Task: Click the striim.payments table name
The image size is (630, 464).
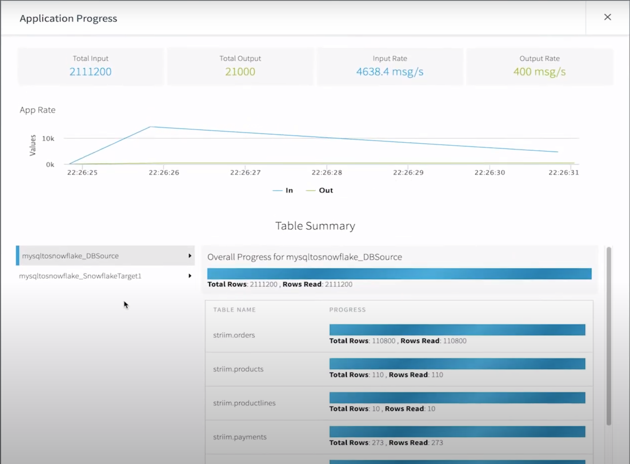Action: tap(239, 437)
